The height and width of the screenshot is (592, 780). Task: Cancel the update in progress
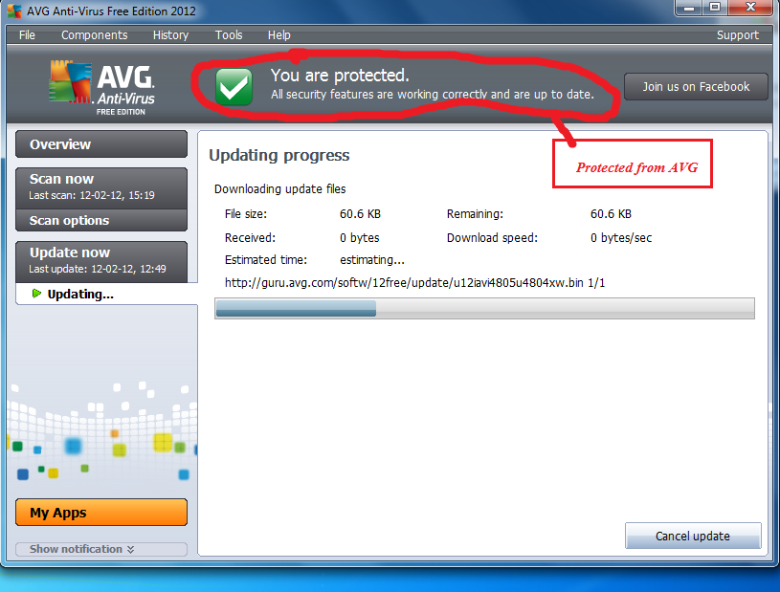(693, 536)
